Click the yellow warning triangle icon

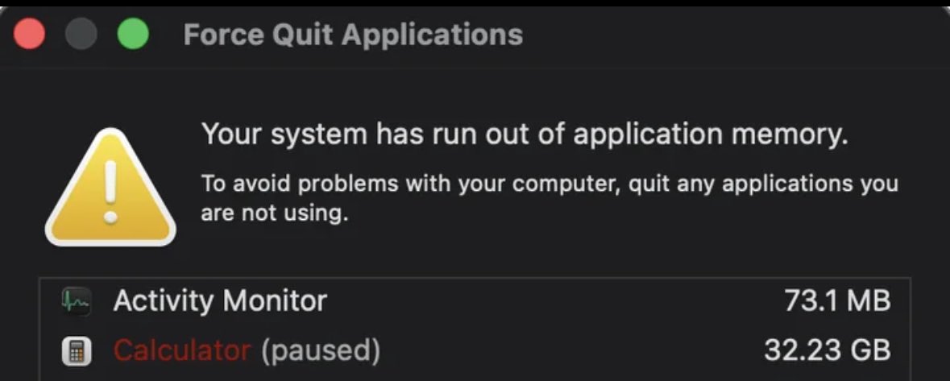(x=110, y=189)
